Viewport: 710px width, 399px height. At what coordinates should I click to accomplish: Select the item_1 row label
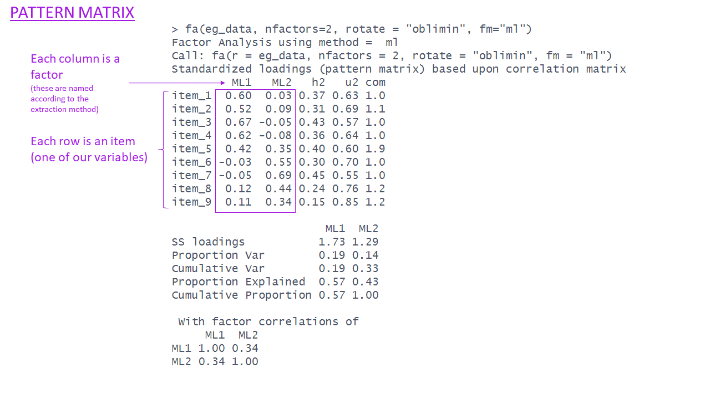click(192, 96)
